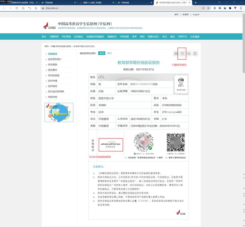Viewport: 245px width, 227px height.
Task: Open 港澳台招生 navigation item
Action: coord(153,37)
